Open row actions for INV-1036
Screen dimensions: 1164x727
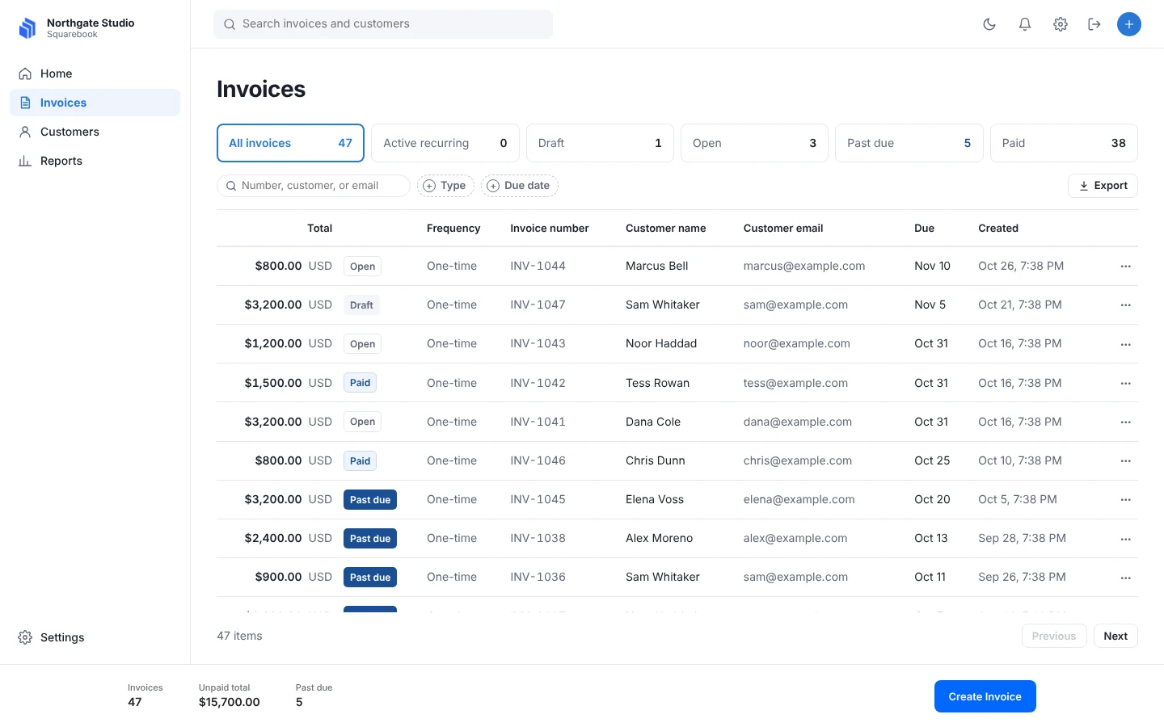(1126, 578)
